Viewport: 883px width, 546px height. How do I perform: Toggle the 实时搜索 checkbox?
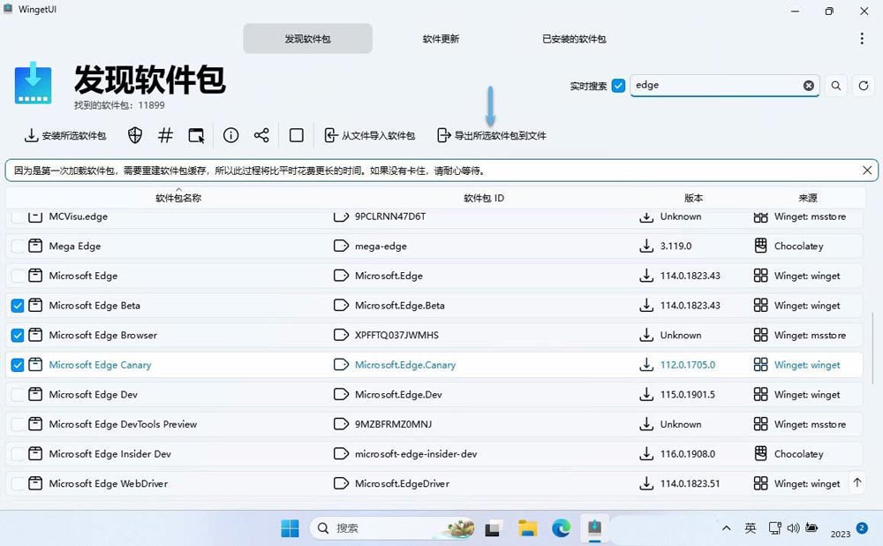pos(618,86)
